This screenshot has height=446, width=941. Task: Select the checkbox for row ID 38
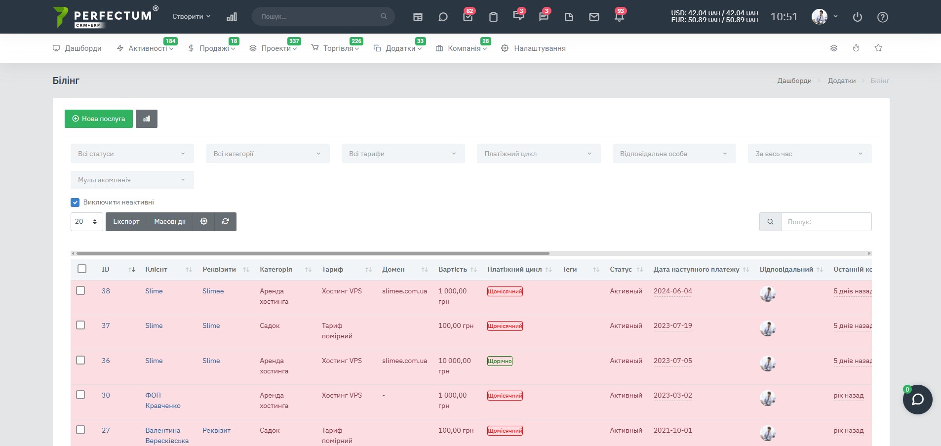coord(81,290)
